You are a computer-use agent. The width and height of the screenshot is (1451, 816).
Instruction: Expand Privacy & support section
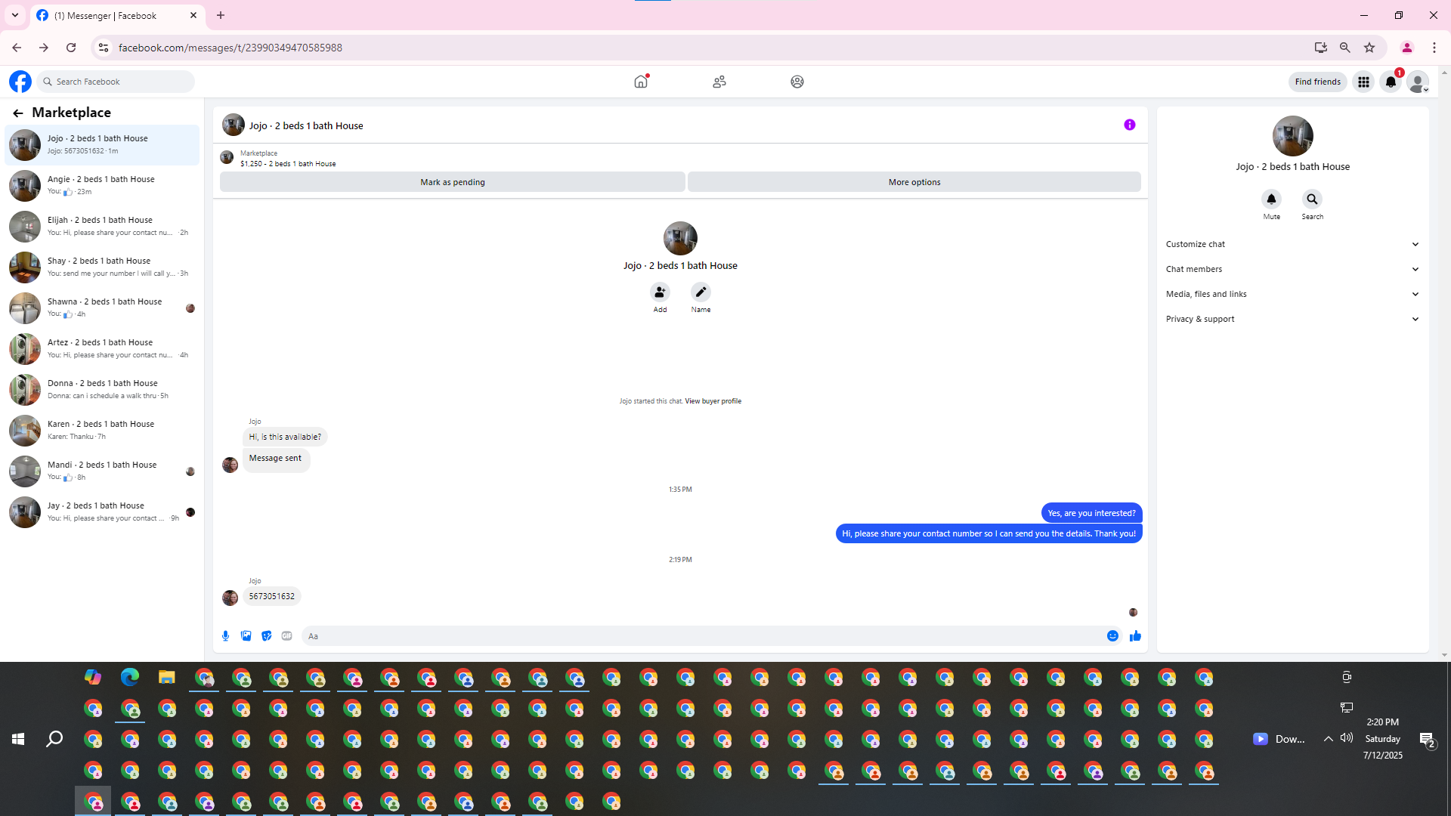[1292, 319]
